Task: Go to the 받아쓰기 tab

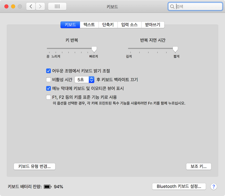Action: point(152,25)
